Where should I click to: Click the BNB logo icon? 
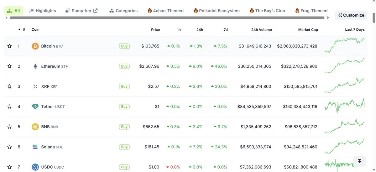[x=35, y=127]
